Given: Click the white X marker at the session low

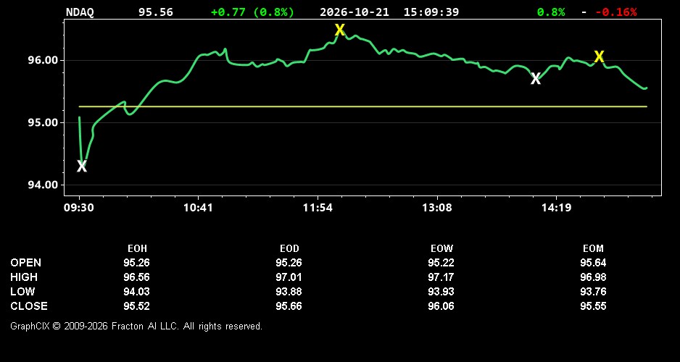Looking at the screenshot, I should pos(81,166).
